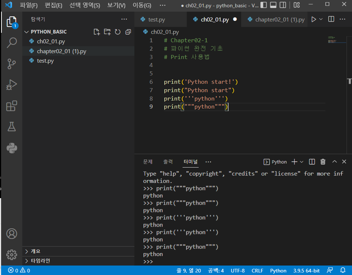This screenshot has width=352, height=275.
Task: Open the Run and Debug view
Action: [12, 85]
